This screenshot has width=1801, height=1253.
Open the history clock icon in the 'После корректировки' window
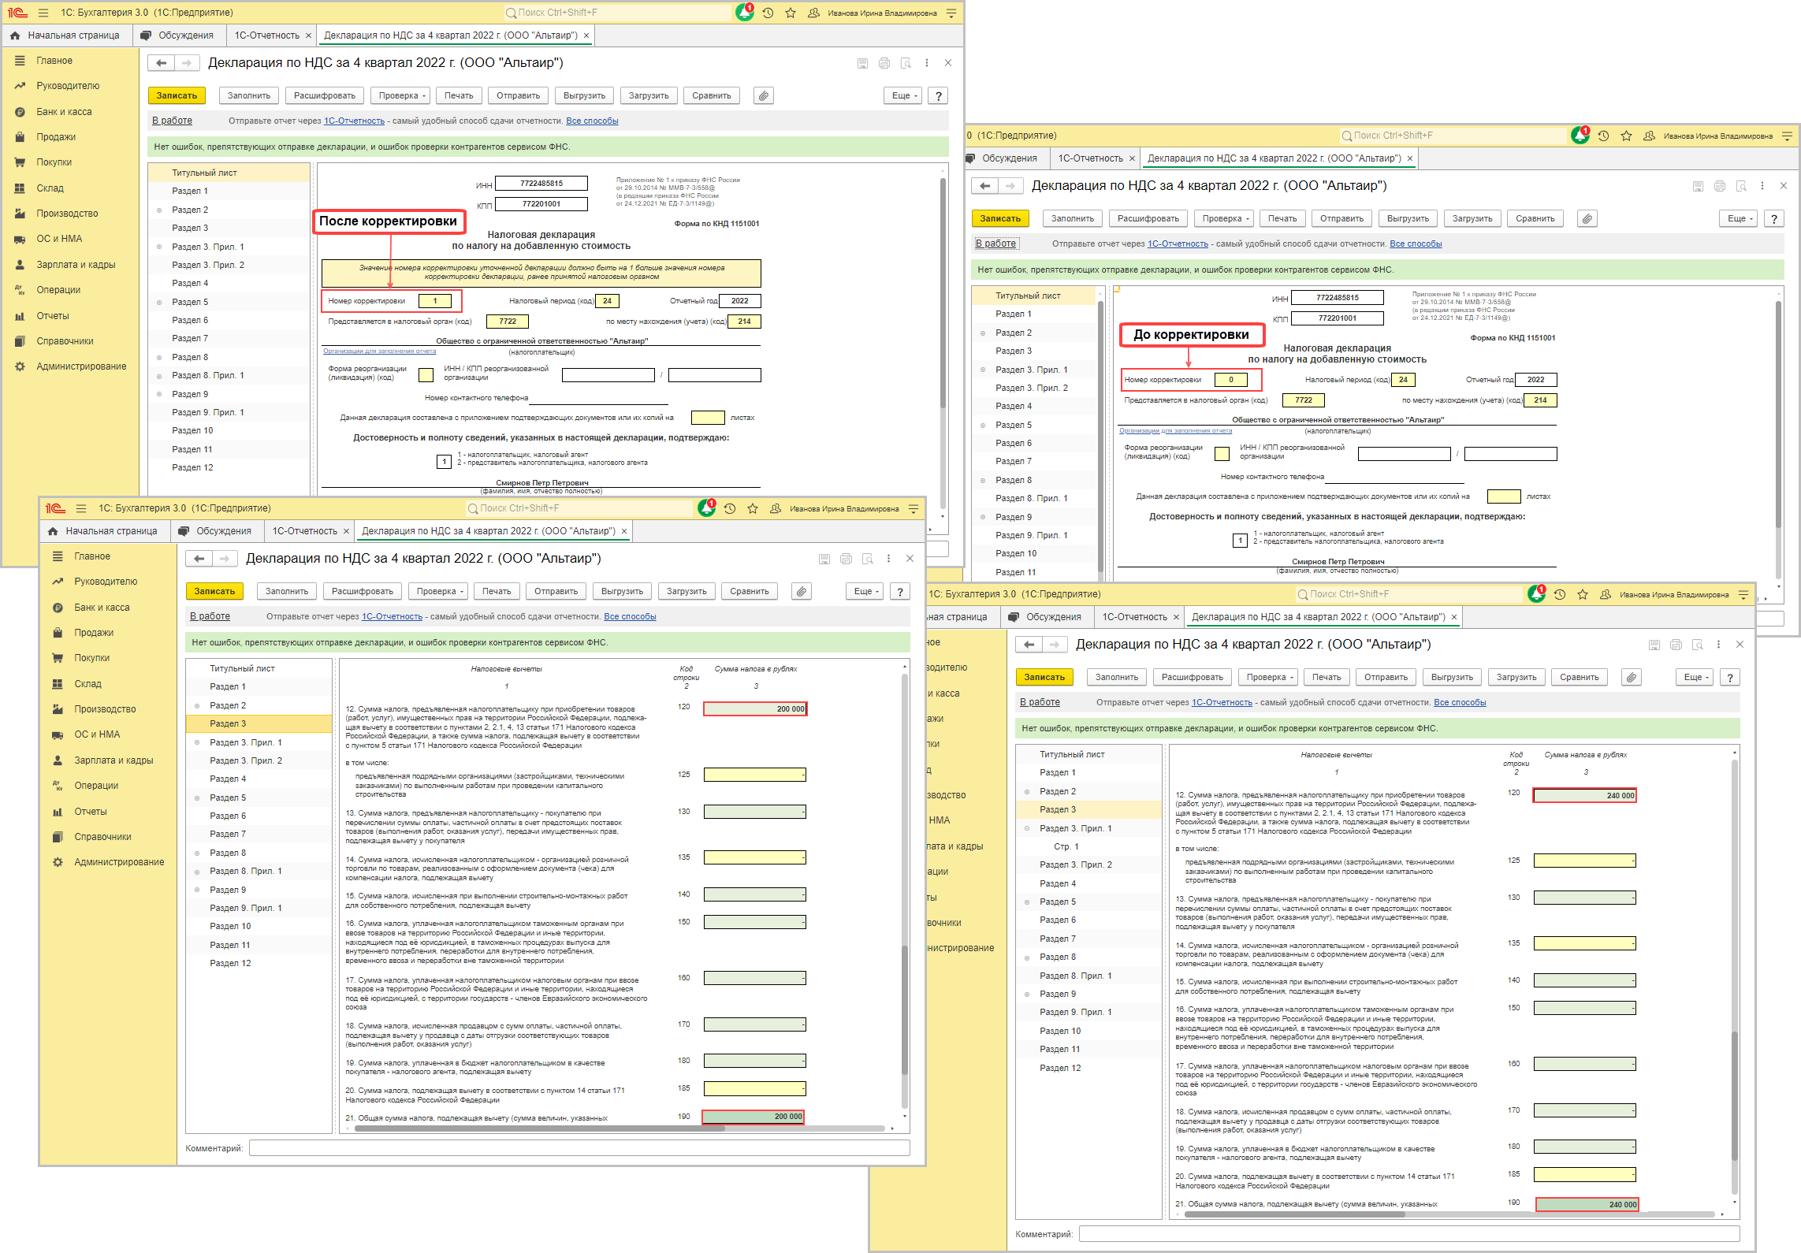[768, 13]
